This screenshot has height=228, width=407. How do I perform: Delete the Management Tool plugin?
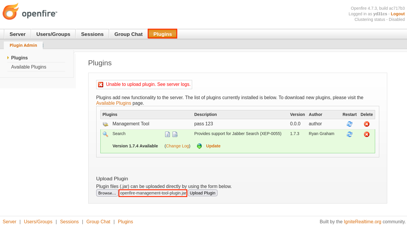click(367, 124)
